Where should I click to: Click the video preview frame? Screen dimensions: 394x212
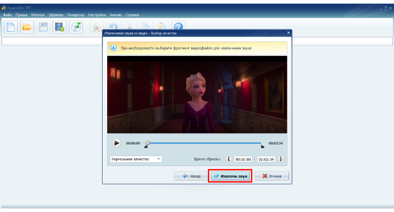[197, 95]
